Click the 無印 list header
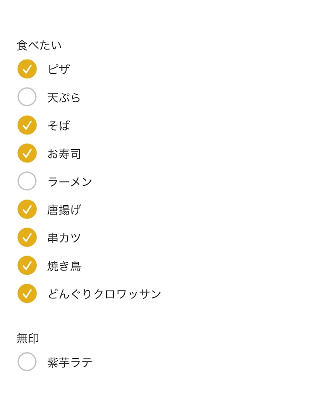This screenshot has width=327, height=409. (x=28, y=338)
